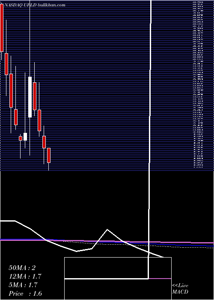
Task: Click the NASDAQ UPLD bullkhan.com chart title
Action: pyautogui.click(x=35, y=5)
